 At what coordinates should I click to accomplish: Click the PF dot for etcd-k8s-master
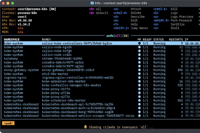coord(139,73)
